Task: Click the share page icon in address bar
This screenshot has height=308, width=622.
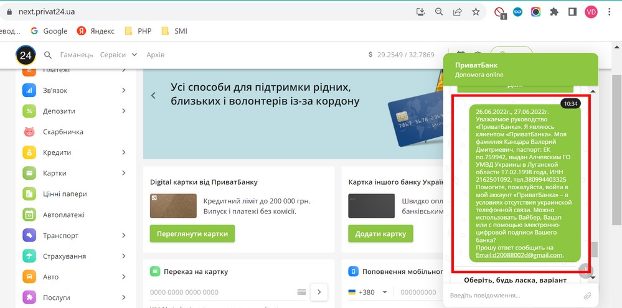Action: tap(458, 12)
